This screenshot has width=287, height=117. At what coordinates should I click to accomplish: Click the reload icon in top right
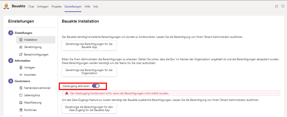click(x=283, y=6)
